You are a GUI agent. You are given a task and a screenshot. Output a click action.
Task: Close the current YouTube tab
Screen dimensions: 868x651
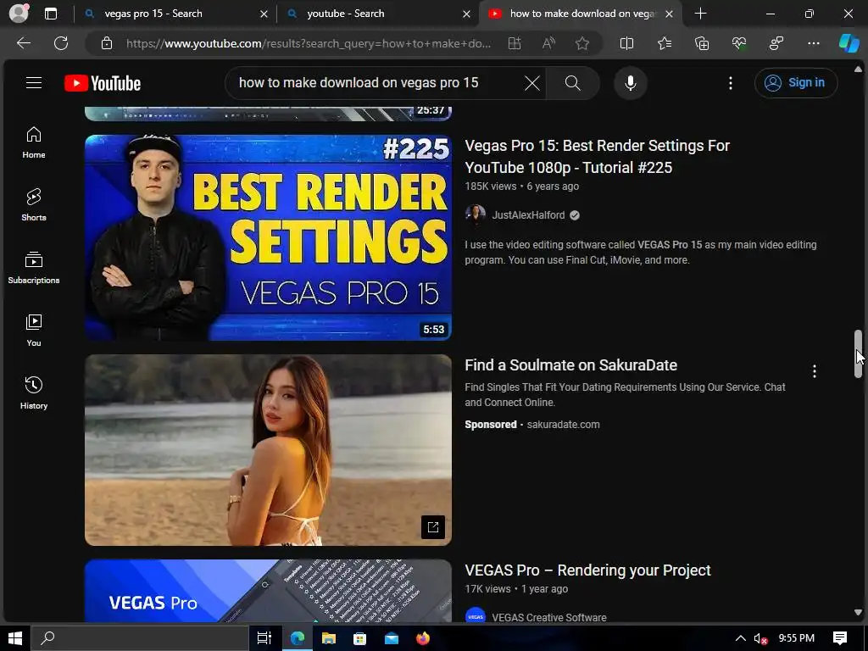point(670,14)
